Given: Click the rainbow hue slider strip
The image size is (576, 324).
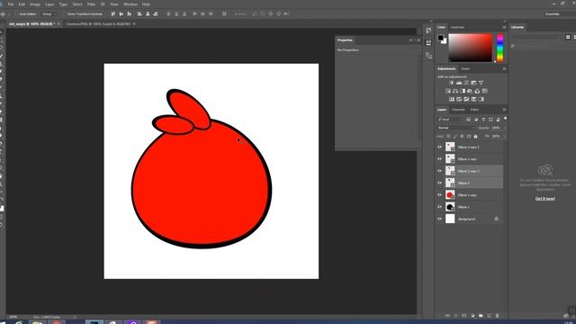Looking at the screenshot, I should 500,48.
